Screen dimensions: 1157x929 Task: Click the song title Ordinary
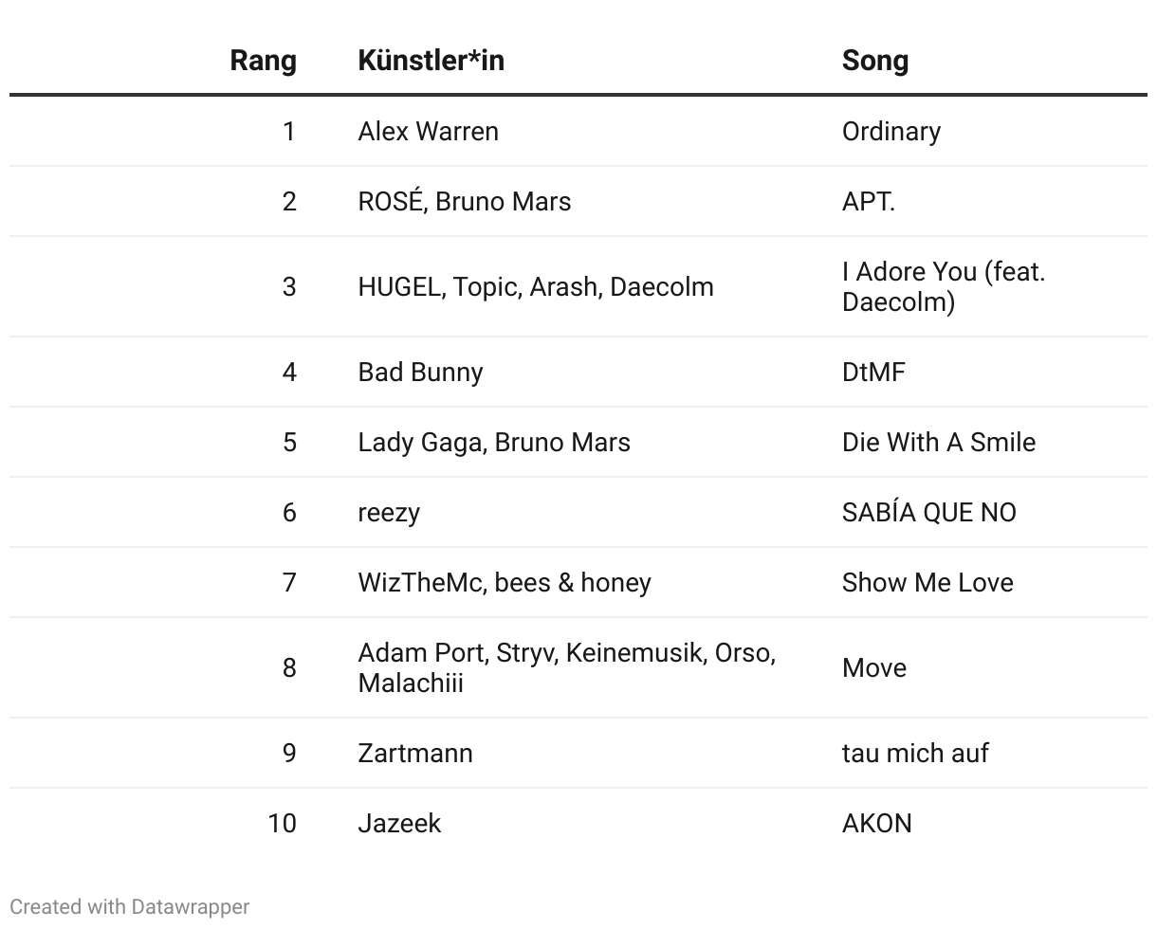(x=891, y=131)
